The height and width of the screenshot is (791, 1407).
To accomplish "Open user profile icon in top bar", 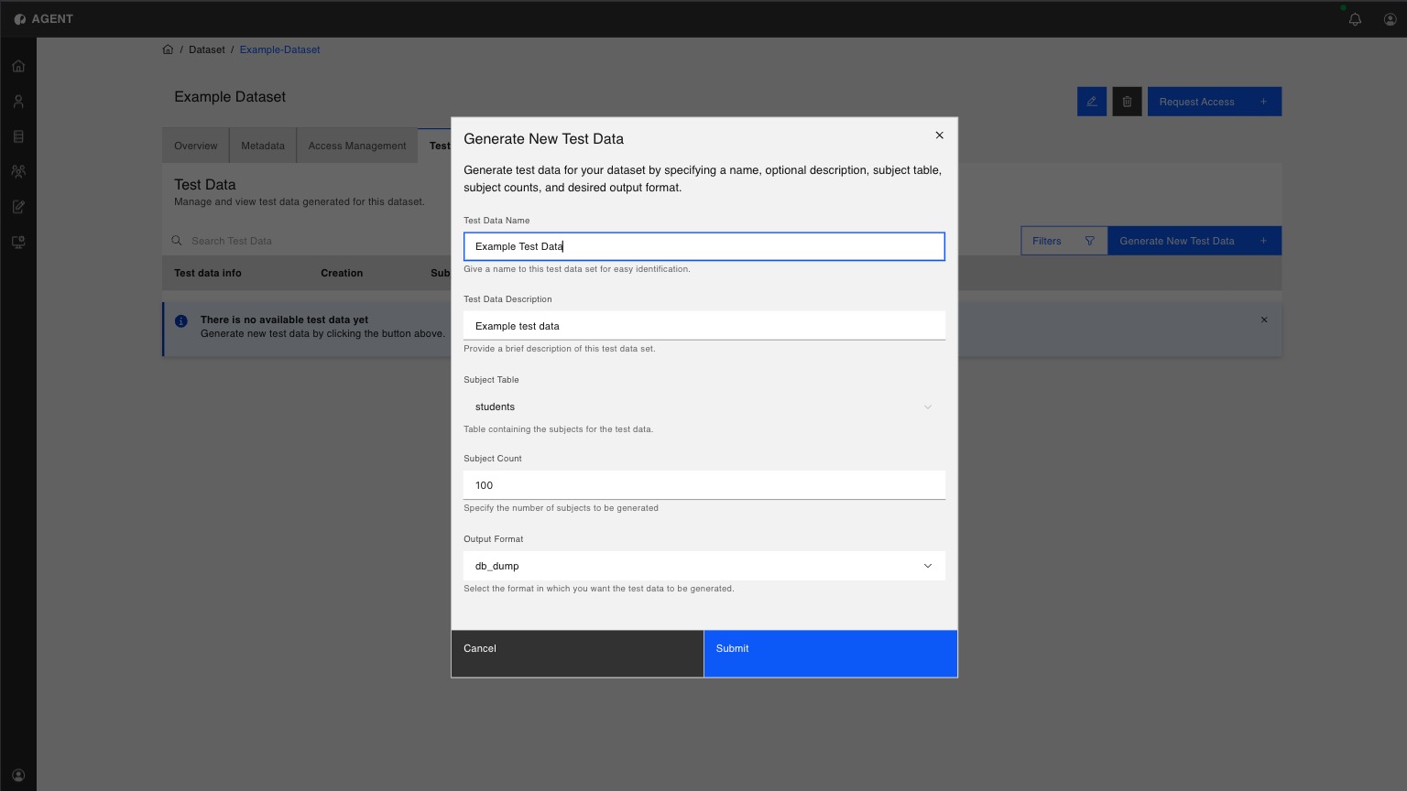I will tap(1390, 19).
